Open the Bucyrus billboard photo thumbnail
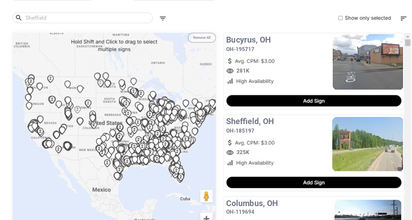Image resolution: width=412 pixels, height=220 pixels. point(368,62)
